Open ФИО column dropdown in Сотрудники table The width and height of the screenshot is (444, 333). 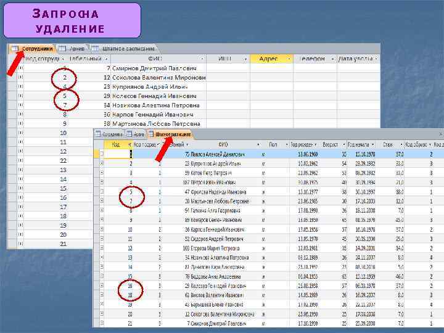[x=202, y=59]
